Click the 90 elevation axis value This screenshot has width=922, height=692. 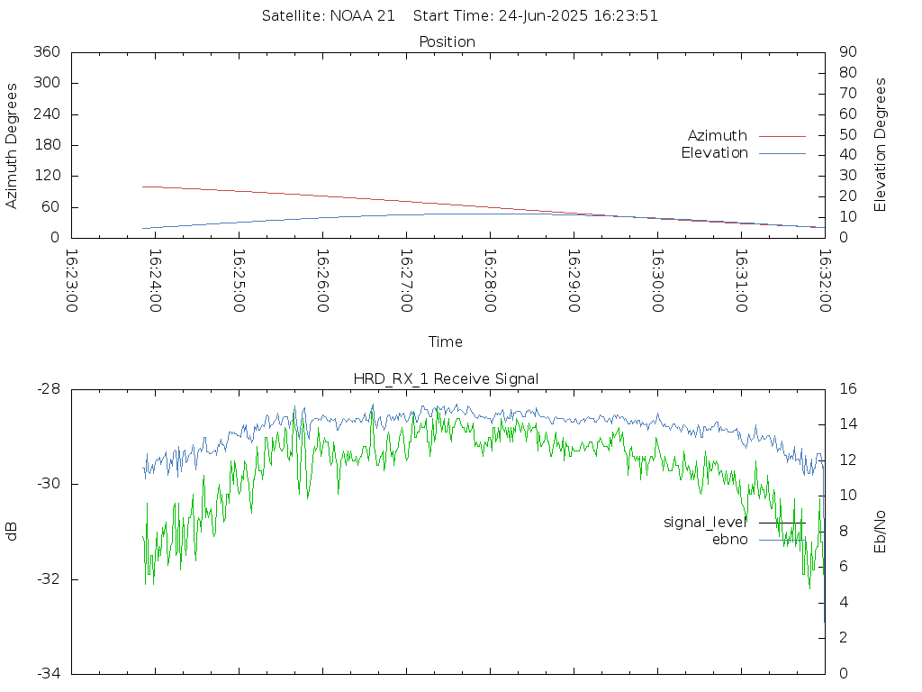tap(848, 51)
